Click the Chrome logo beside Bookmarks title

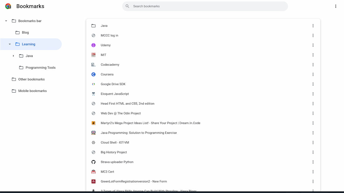pos(8,6)
